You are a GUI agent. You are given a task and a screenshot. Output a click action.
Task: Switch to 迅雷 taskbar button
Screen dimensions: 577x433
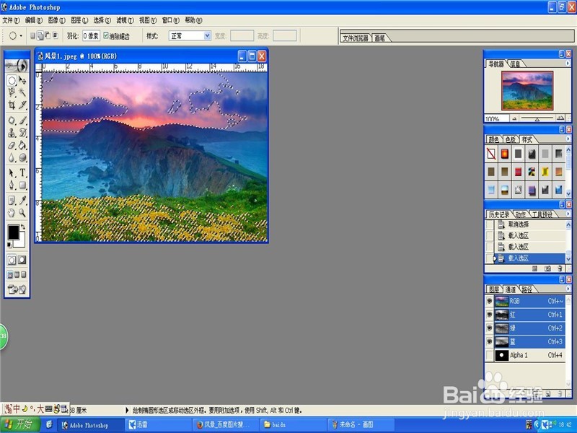(x=158, y=425)
